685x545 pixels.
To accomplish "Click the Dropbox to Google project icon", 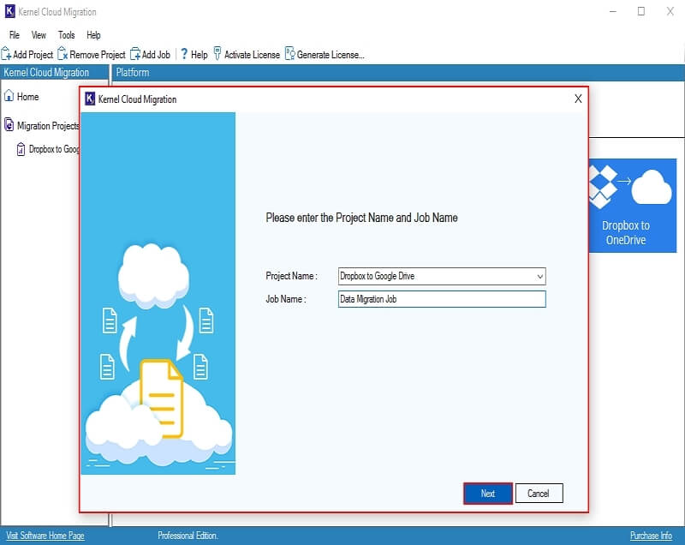I will [x=21, y=149].
